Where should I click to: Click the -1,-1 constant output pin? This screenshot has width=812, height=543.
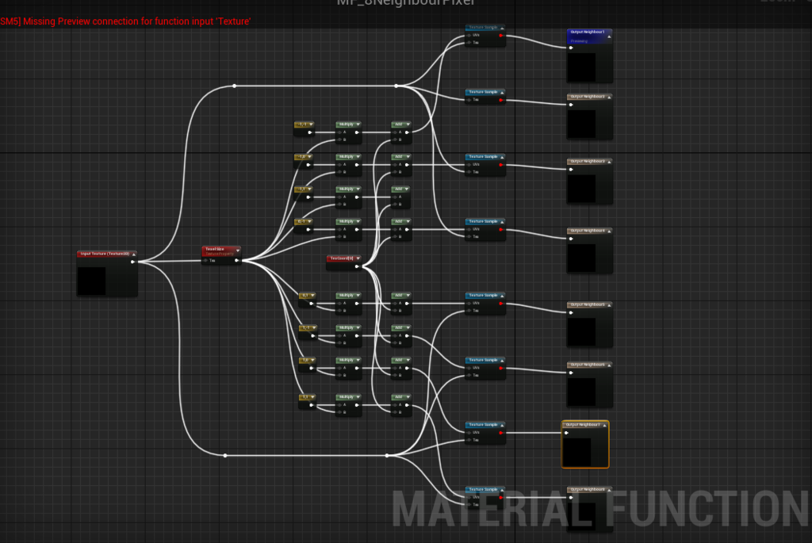[x=310, y=132]
